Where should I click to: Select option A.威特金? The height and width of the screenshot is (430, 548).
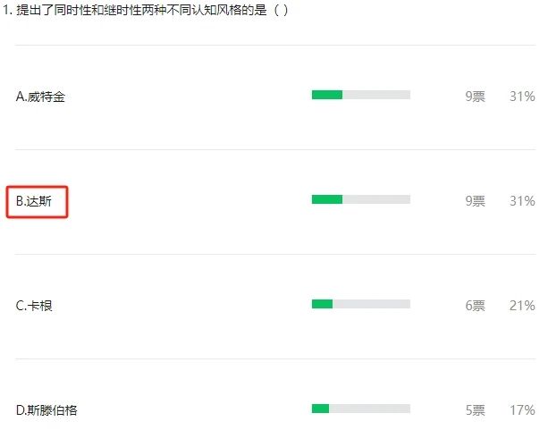click(x=40, y=97)
